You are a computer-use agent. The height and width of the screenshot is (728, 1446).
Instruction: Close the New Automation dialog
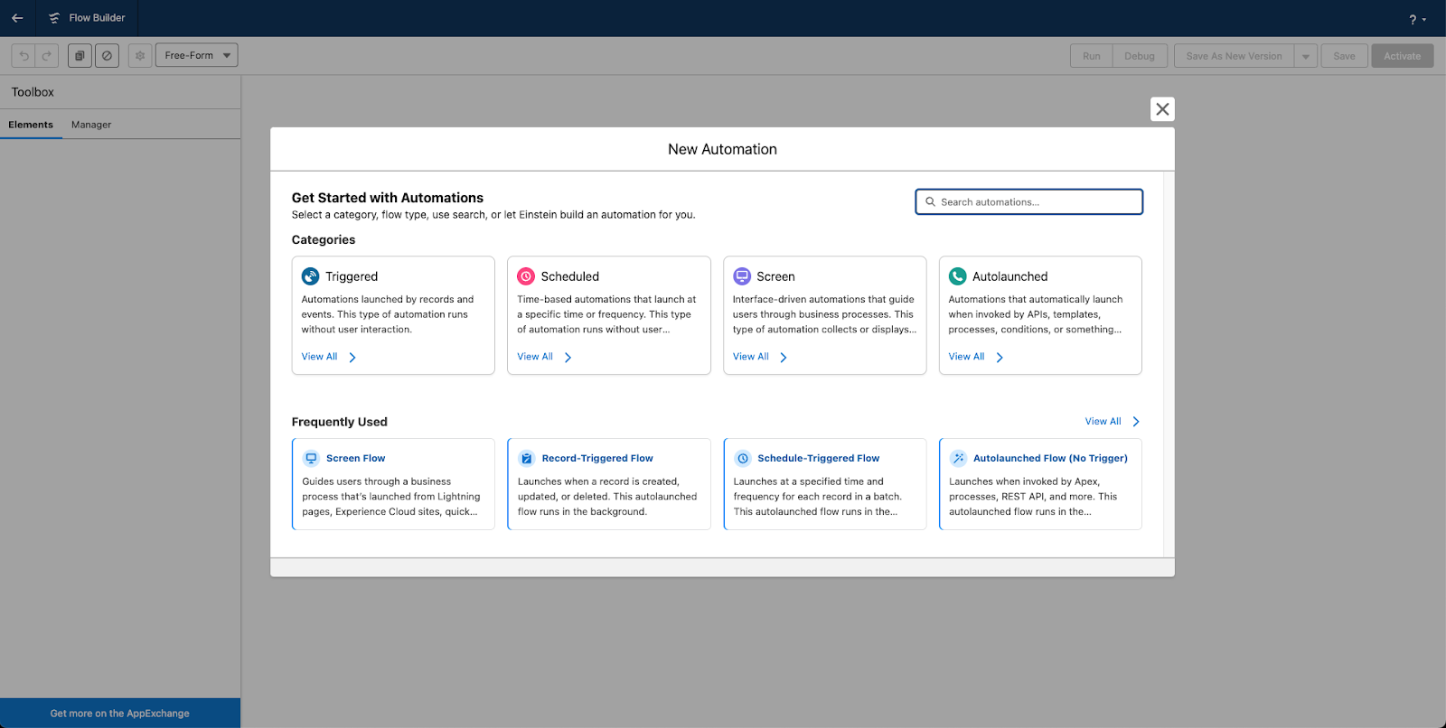point(1162,109)
